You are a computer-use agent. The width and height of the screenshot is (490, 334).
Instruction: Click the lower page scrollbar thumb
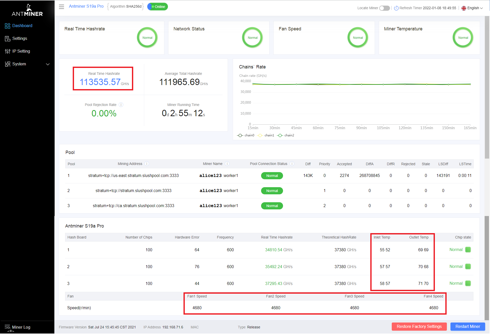tap(487, 268)
